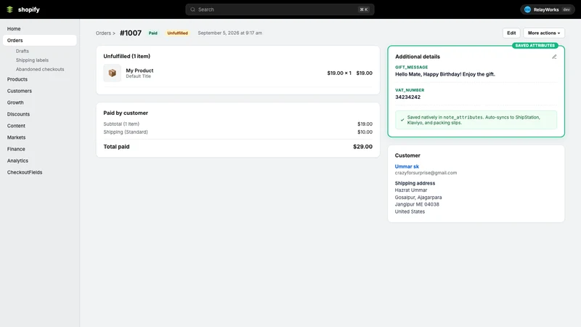The height and width of the screenshot is (327, 581).
Task: Open Drafts under Orders
Action: pos(23,51)
